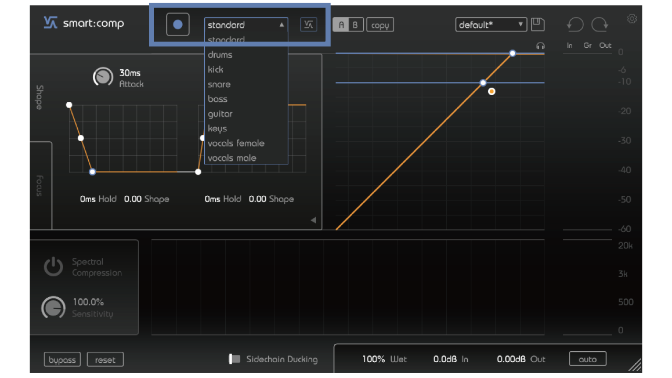Enable sidechain listening via headphone icon
672x378 pixels.
click(540, 46)
